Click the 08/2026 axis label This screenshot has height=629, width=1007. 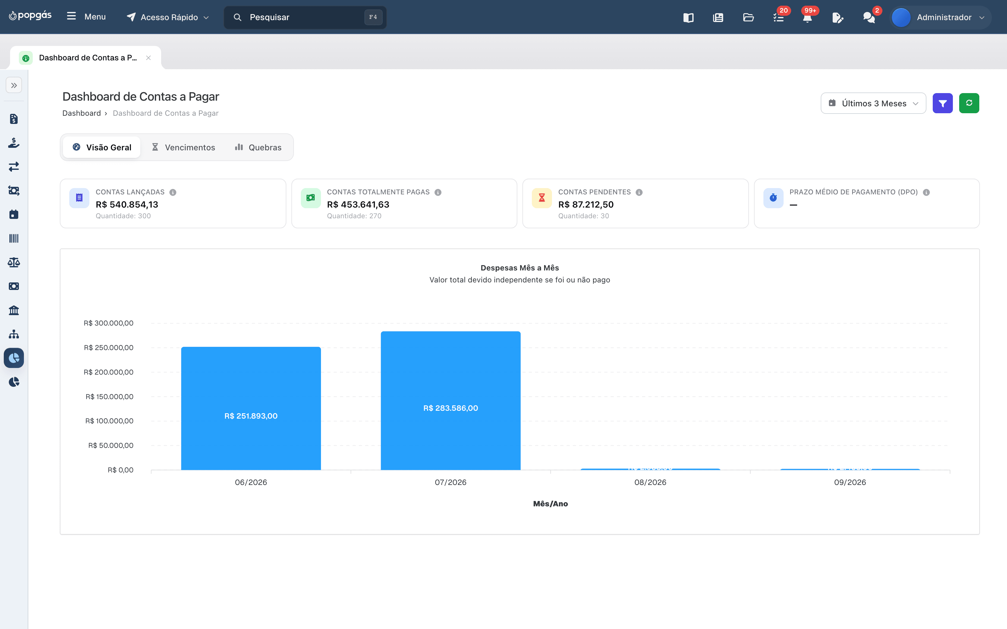650,482
